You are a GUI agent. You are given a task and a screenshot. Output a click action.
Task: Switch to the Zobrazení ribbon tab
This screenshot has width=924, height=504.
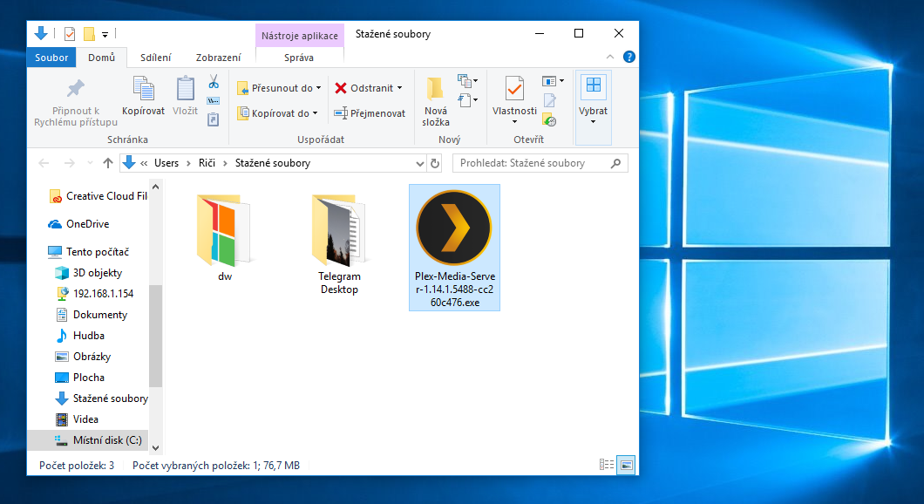[x=218, y=58]
